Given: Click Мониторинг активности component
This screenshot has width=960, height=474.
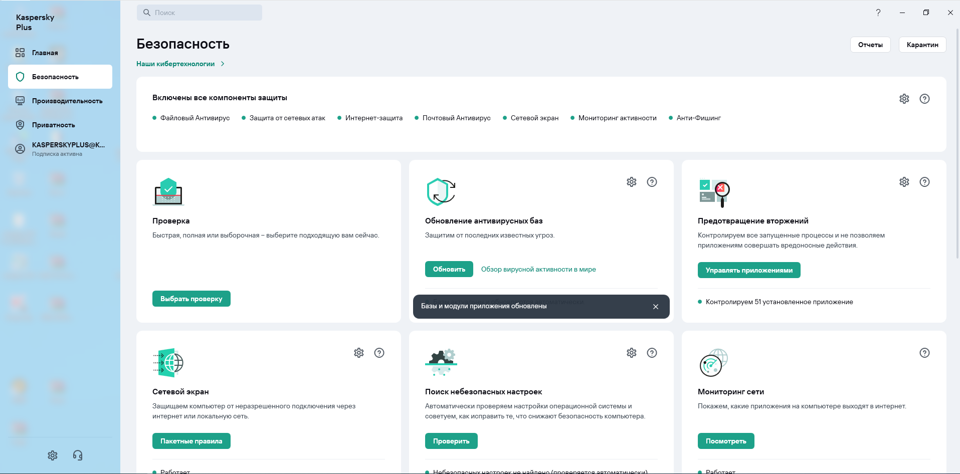Looking at the screenshot, I should 614,118.
